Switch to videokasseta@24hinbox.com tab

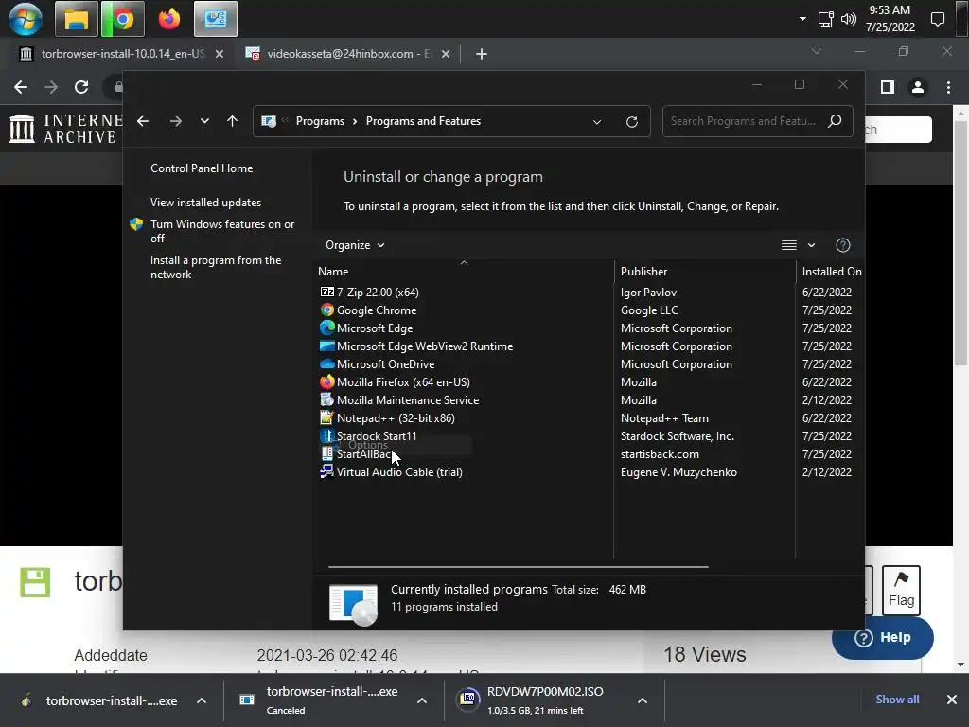[348, 54]
